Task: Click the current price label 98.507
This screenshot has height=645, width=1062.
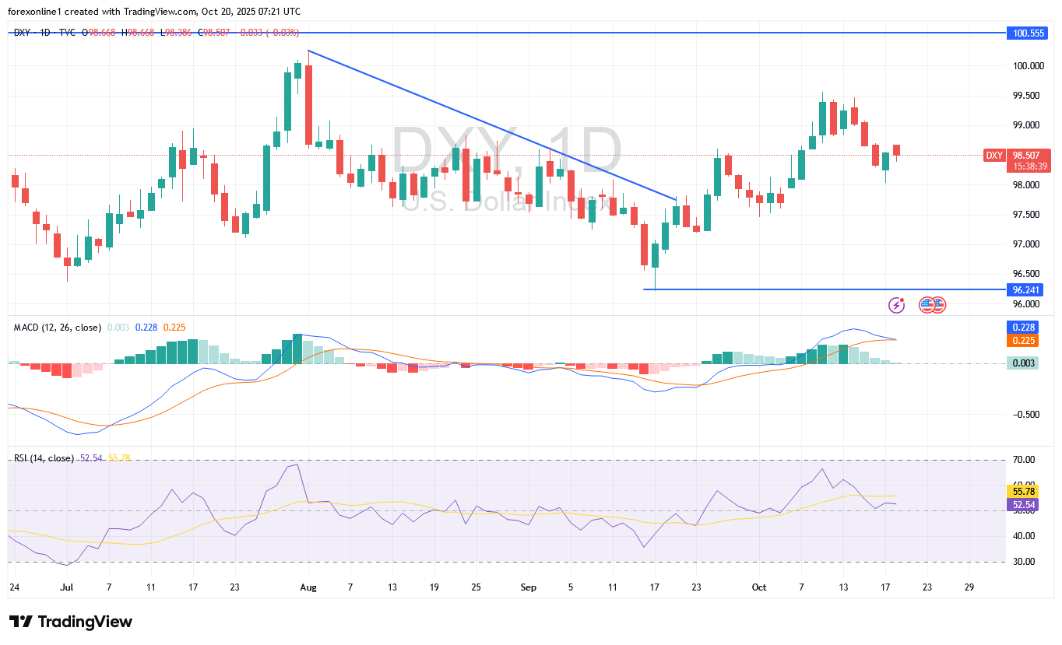Action: 1028,155
